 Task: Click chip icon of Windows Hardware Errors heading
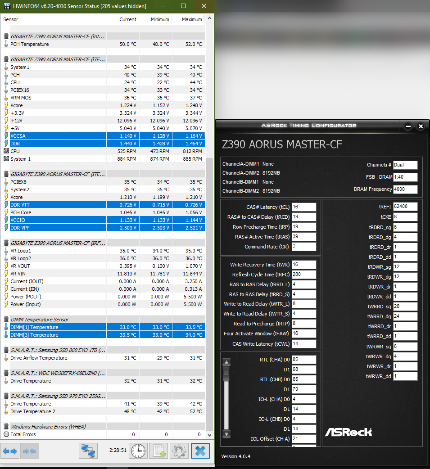[6, 427]
